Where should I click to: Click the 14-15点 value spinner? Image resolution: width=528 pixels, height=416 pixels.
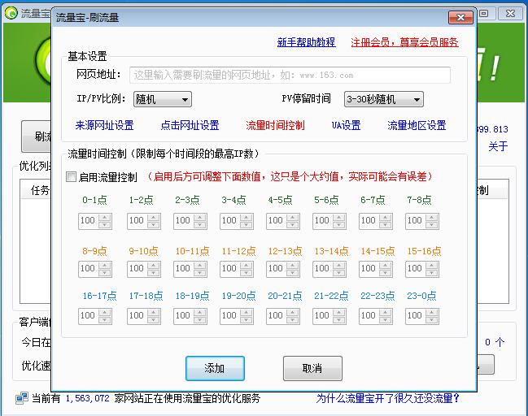click(x=376, y=269)
